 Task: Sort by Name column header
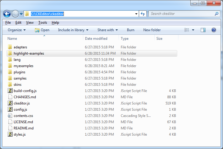coord(12,39)
